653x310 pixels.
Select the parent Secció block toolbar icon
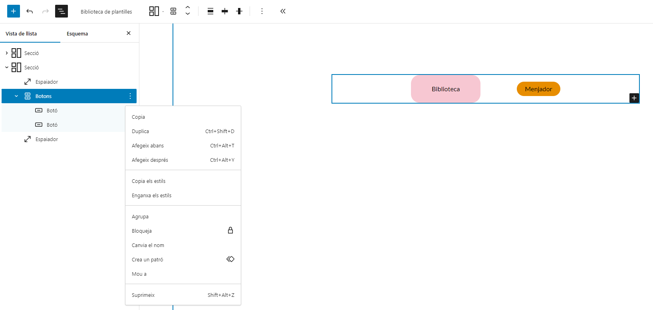[x=154, y=11]
